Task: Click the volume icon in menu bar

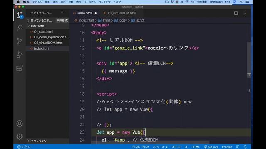Action: [x=192, y=2]
